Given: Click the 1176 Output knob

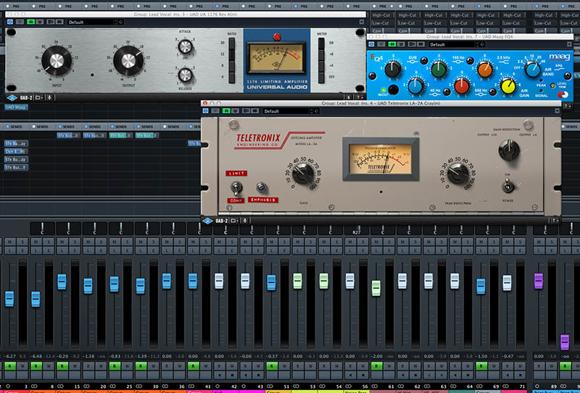Looking at the screenshot, I should (x=128, y=61).
